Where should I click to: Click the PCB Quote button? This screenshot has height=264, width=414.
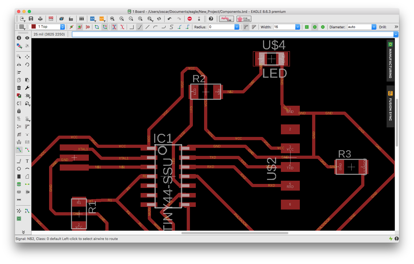point(244,19)
